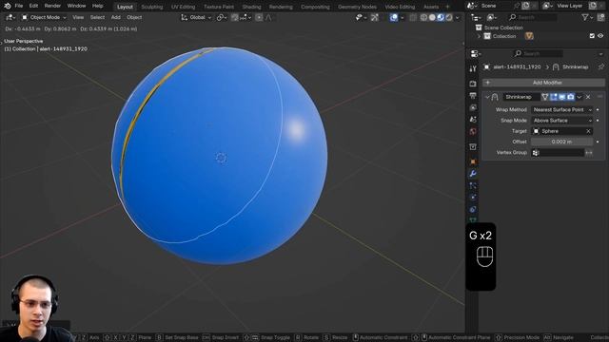Screen dimensions: 609x342
Task: Open the transform pivot point dropdown
Action: [x=222, y=17]
